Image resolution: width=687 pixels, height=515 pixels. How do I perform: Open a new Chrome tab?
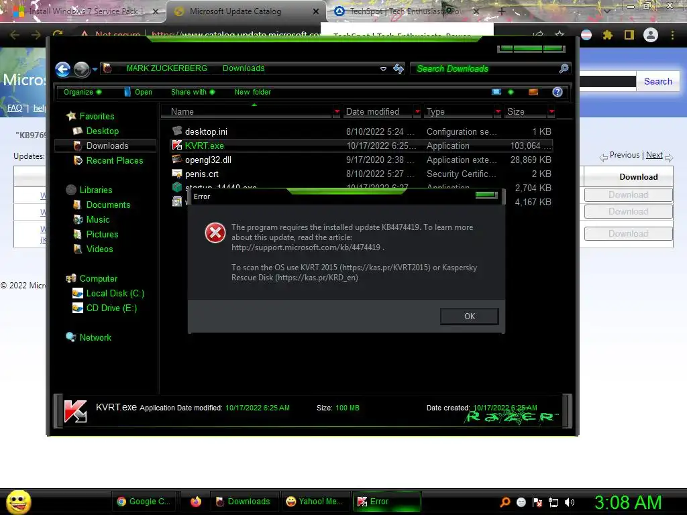502,11
